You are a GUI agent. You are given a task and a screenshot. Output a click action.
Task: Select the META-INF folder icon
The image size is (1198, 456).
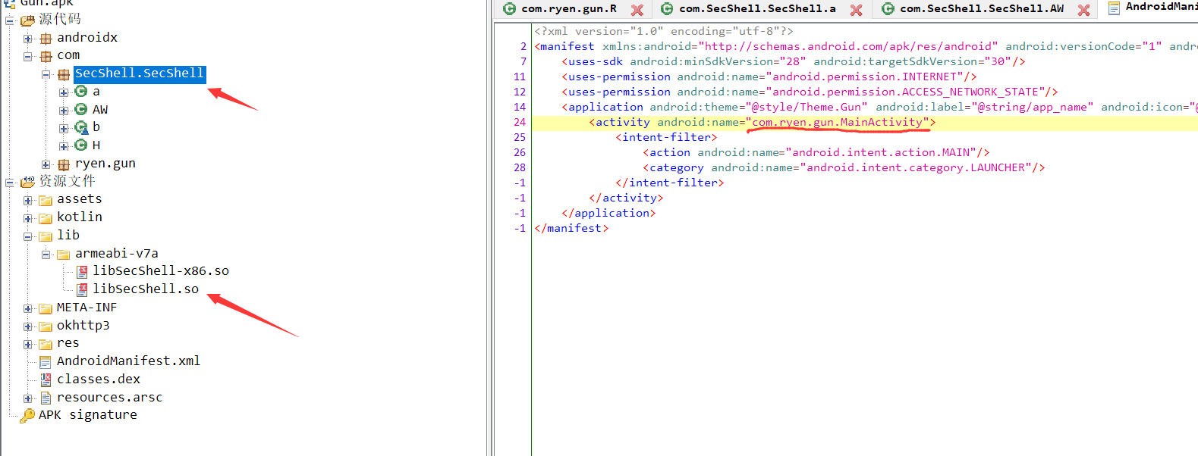tap(46, 308)
